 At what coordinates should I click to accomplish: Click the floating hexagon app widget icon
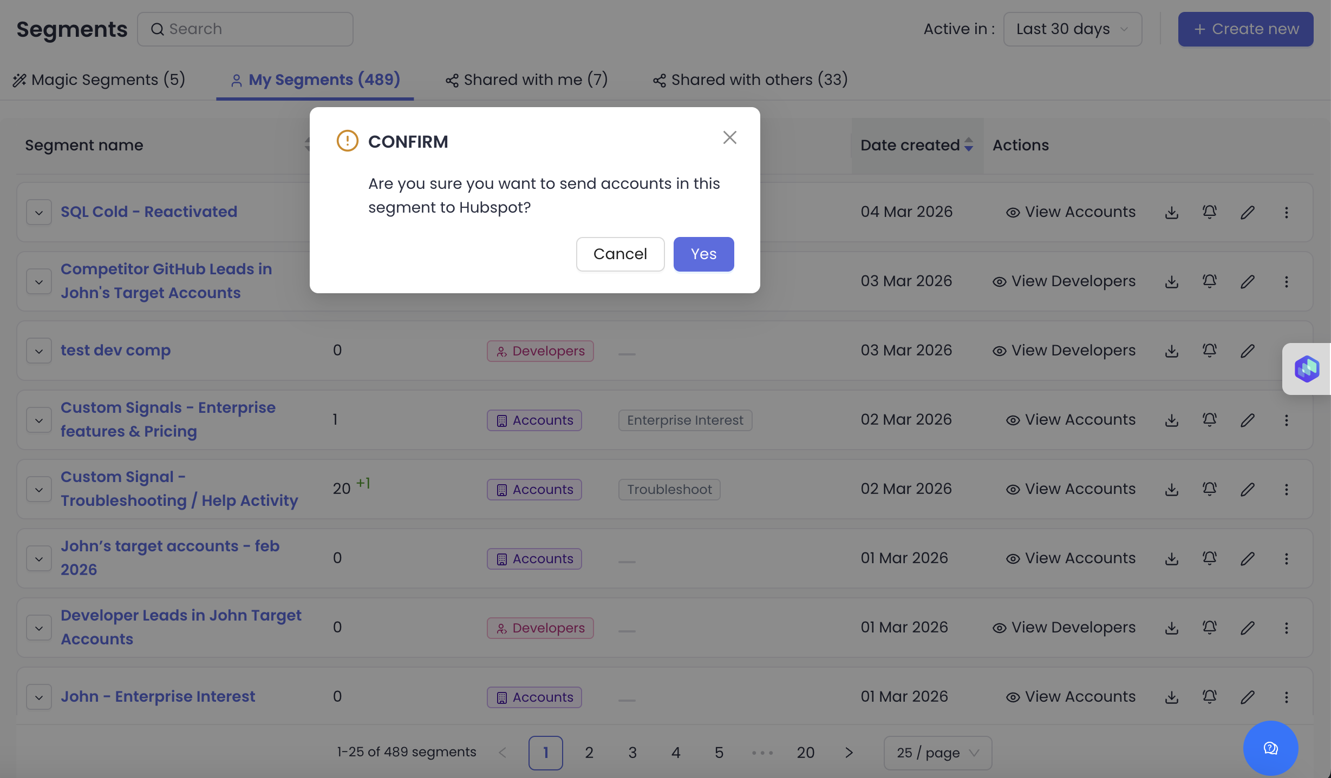click(1307, 369)
